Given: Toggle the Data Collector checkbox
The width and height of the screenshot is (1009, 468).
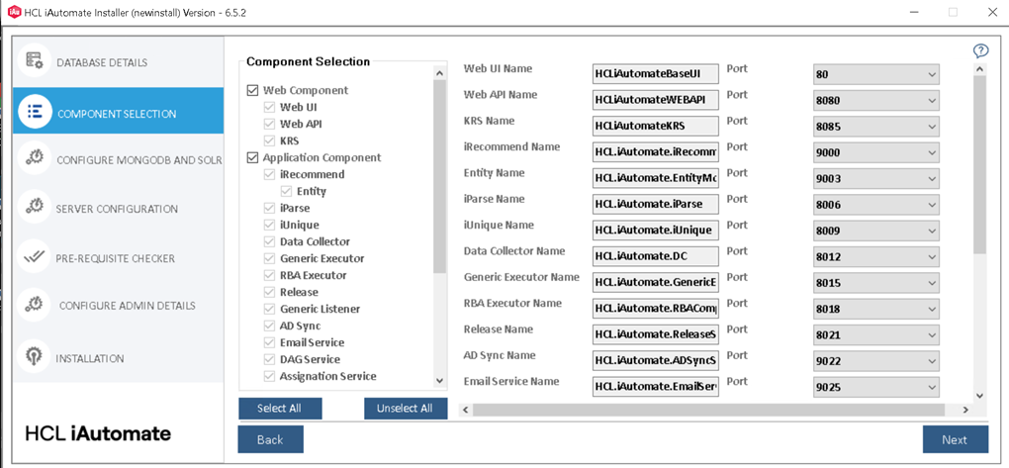Looking at the screenshot, I should [x=269, y=241].
